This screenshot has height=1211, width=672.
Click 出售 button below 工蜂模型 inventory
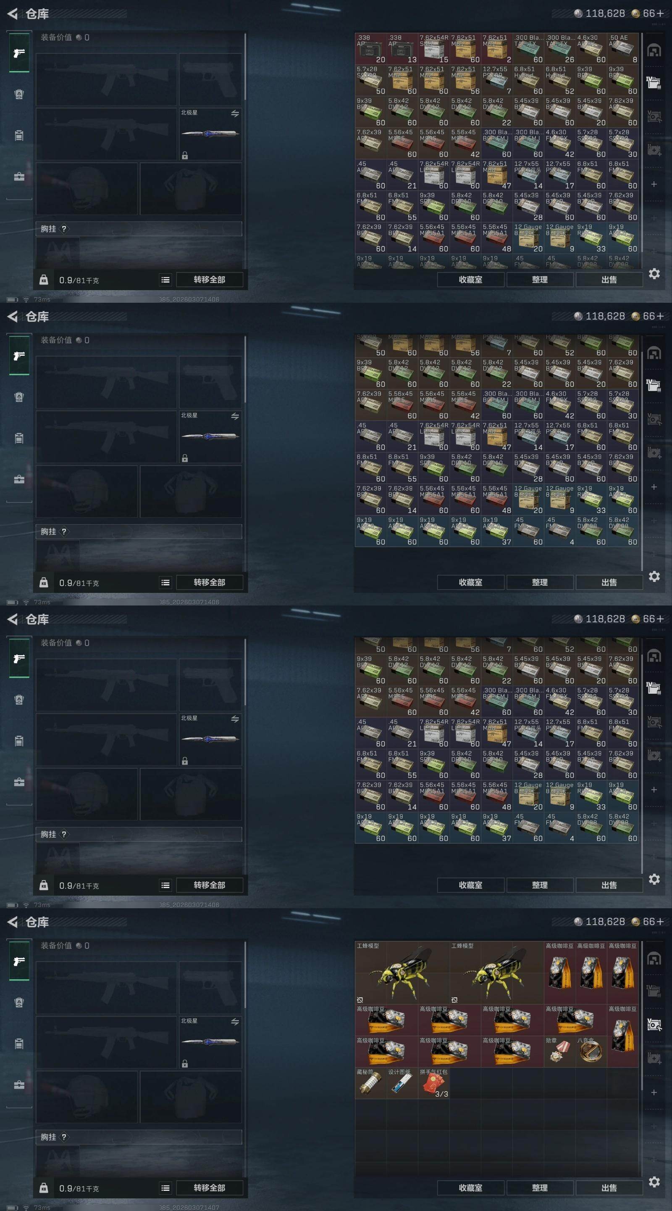pos(609,1187)
